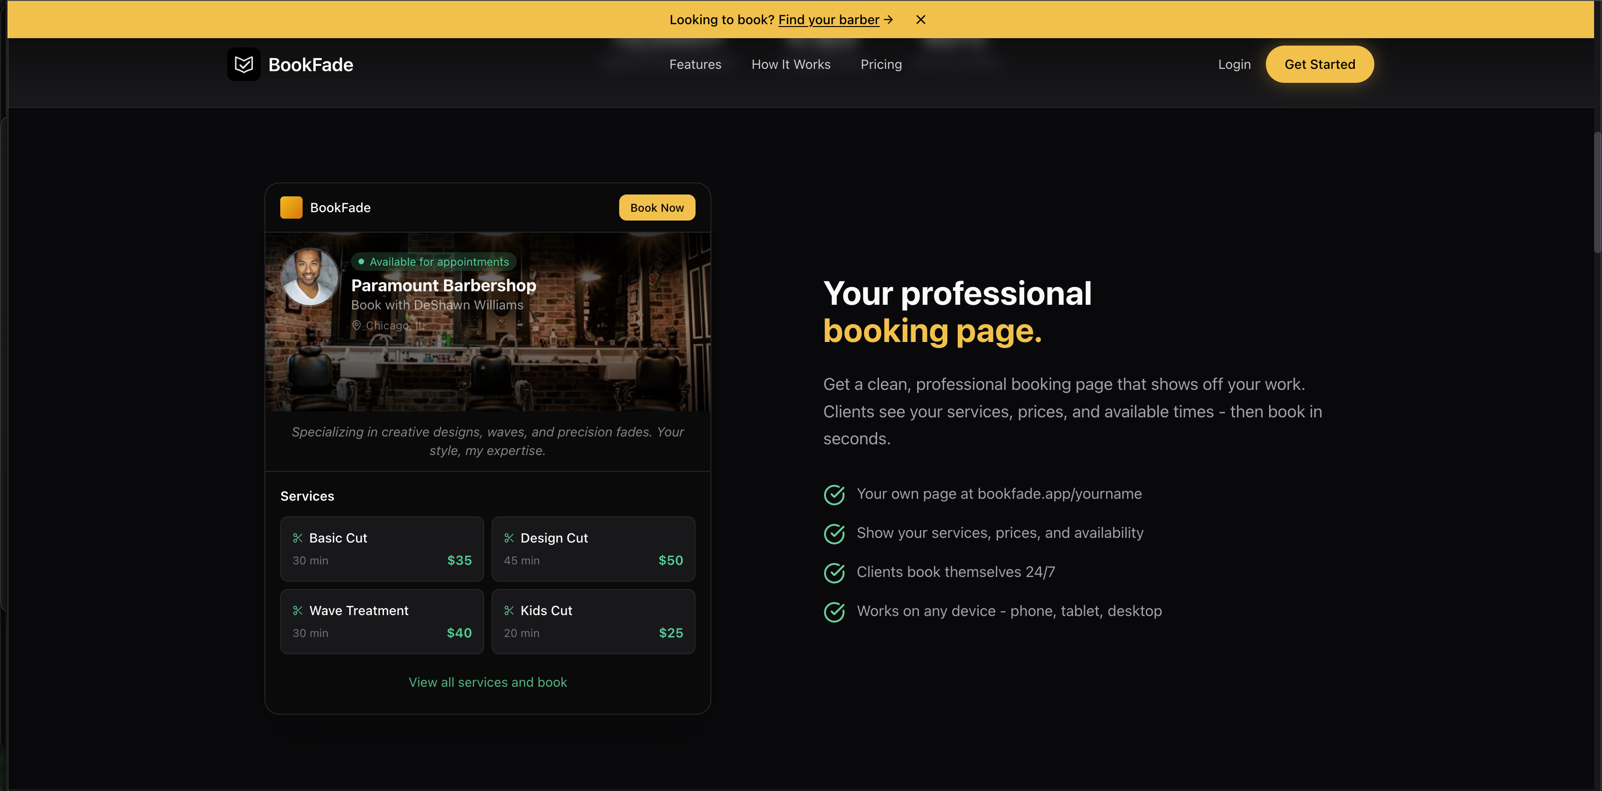Click the scissors icon on Basic Cut
This screenshot has height=791, width=1602.
[297, 538]
